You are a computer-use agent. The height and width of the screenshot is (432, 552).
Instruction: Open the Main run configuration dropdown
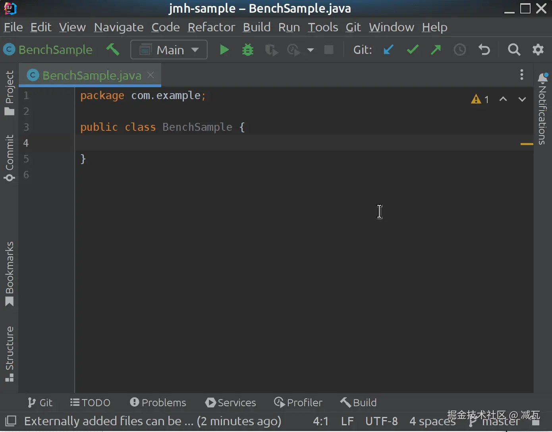click(169, 50)
